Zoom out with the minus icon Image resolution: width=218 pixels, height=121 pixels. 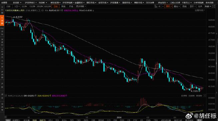coord(163,6)
